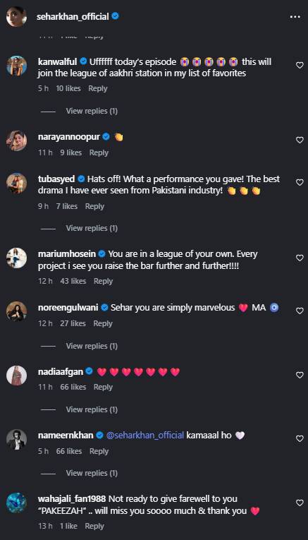Reply to mariumhosein's comment

[103, 282]
